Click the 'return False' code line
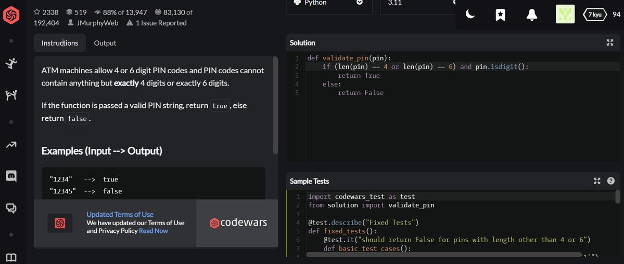 click(x=361, y=93)
